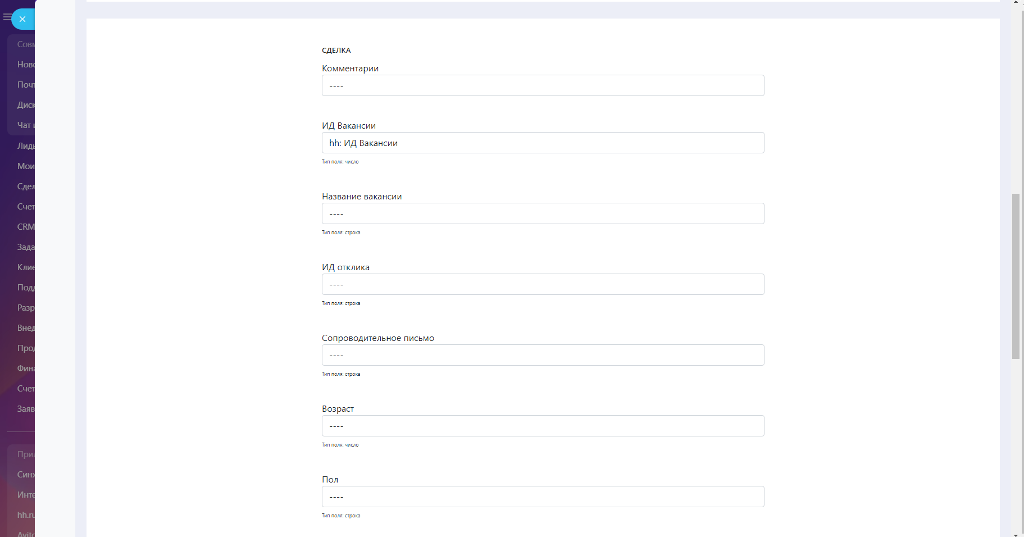Open the ИД Вакансии dropdown
Image resolution: width=1024 pixels, height=537 pixels.
pyautogui.click(x=543, y=143)
